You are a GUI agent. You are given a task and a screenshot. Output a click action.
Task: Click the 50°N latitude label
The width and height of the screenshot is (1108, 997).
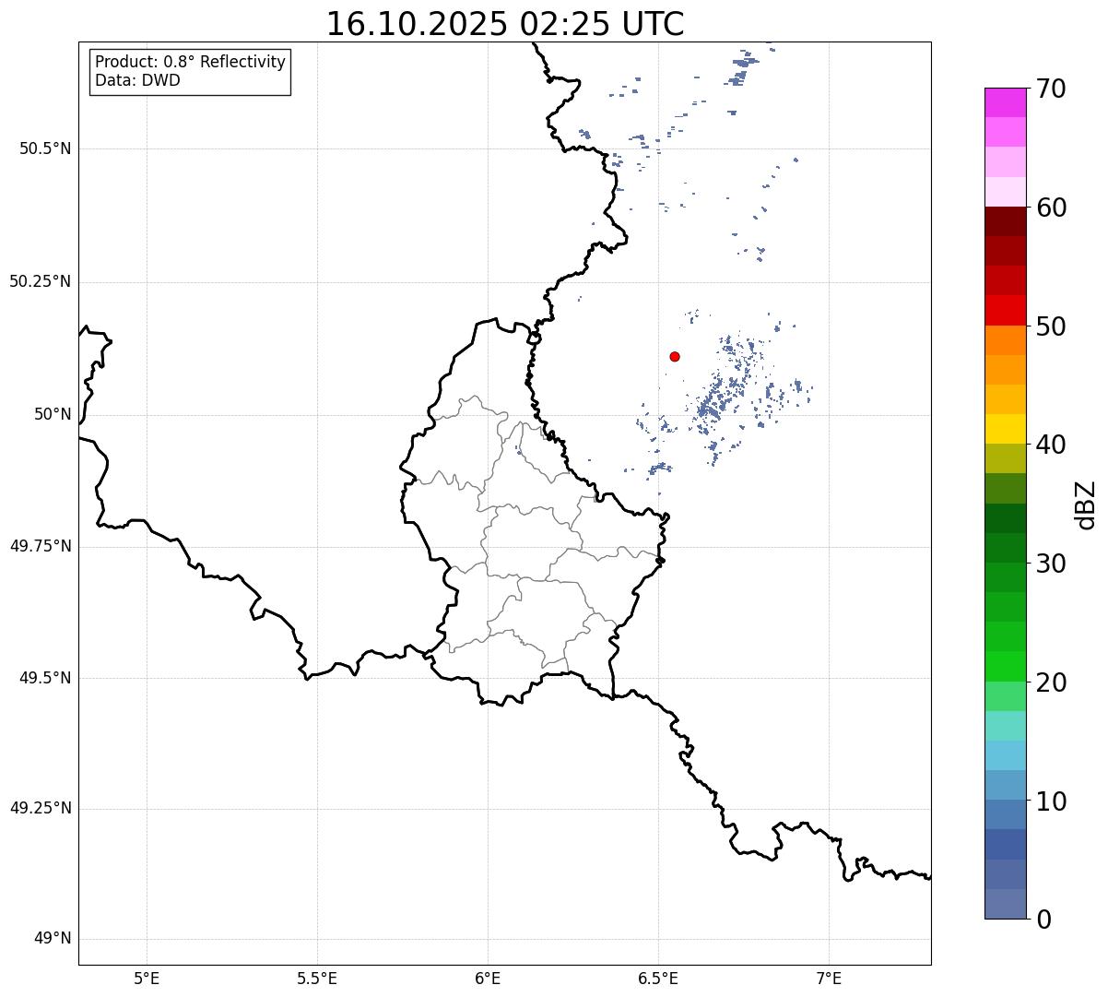pyautogui.click(x=53, y=414)
